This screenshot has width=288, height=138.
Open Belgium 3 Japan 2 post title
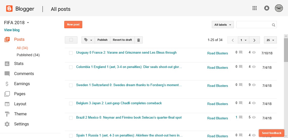click(119, 103)
